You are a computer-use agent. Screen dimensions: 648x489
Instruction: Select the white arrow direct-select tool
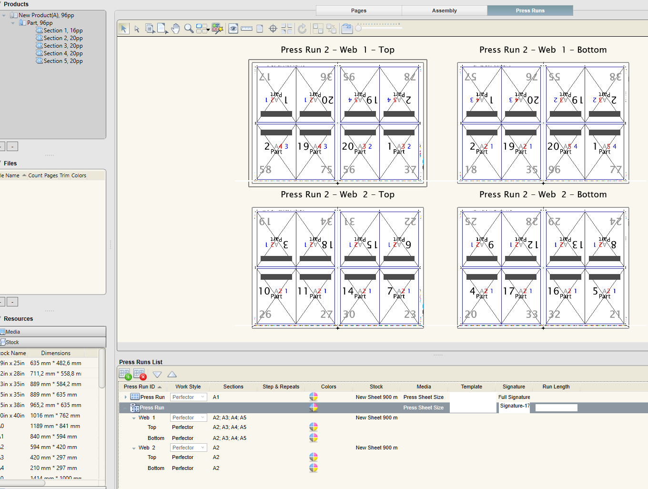point(137,29)
